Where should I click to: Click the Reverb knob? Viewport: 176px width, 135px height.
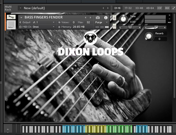click(149, 36)
